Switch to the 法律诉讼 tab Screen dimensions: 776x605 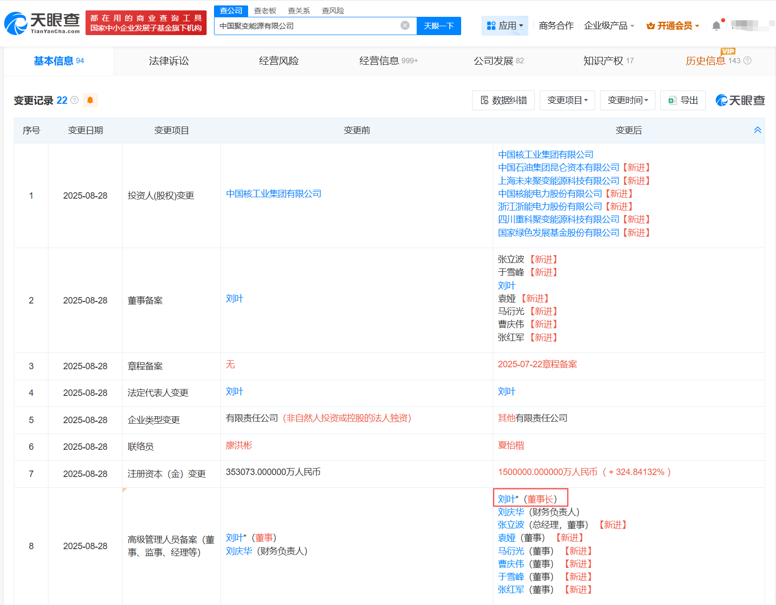pyautogui.click(x=169, y=61)
